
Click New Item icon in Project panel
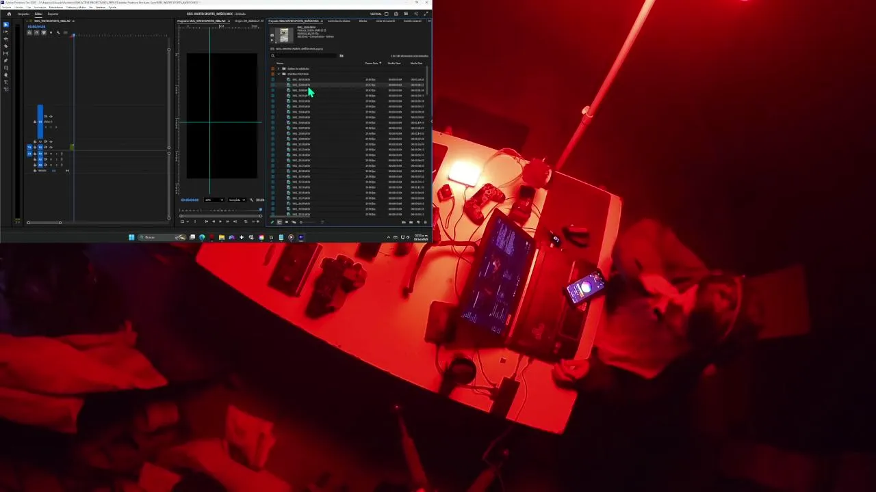pos(418,222)
